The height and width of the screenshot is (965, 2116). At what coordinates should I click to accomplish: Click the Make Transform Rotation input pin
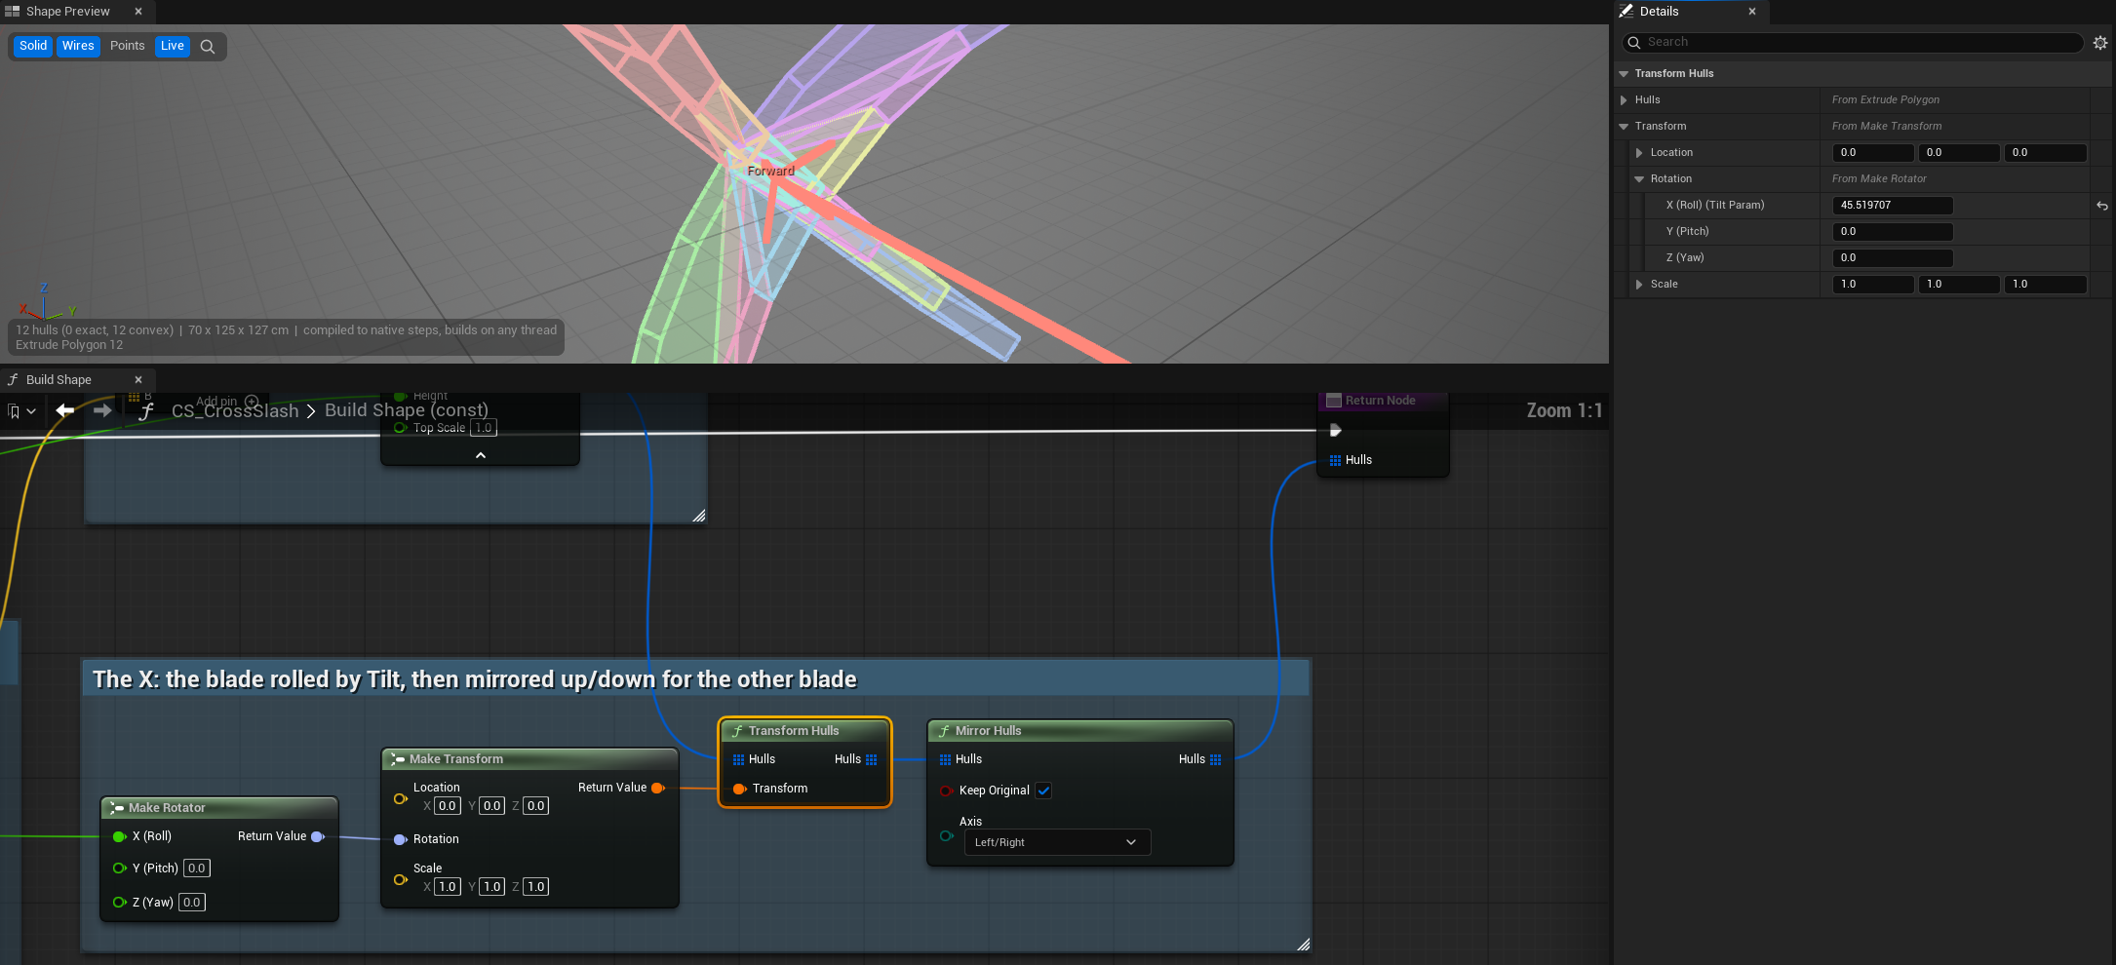400,839
